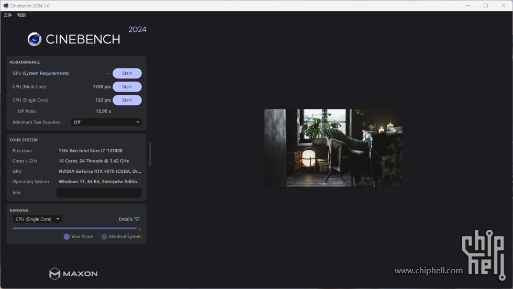Start the CPU Single Core test
Image resolution: width=513 pixels, height=289 pixels.
pyautogui.click(x=127, y=100)
